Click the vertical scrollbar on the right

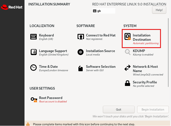tap(168, 53)
